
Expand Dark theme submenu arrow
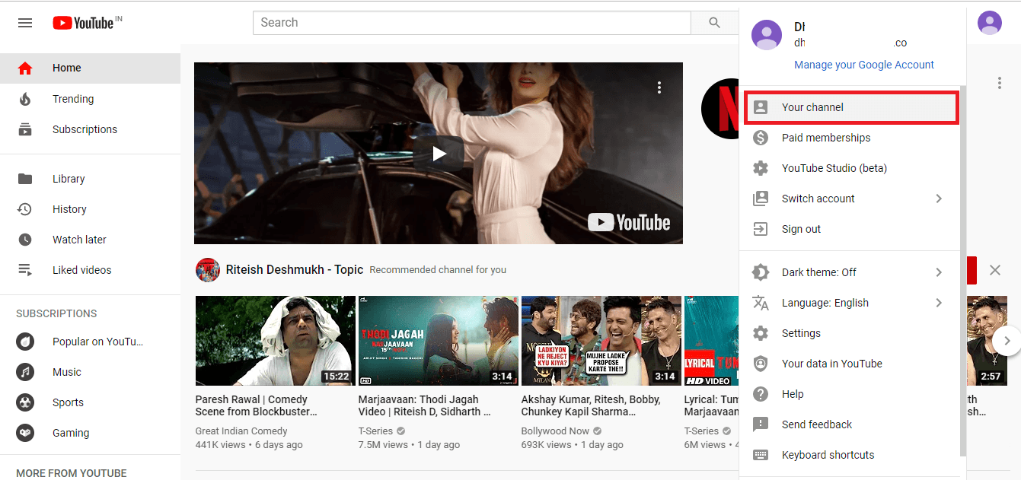point(939,272)
